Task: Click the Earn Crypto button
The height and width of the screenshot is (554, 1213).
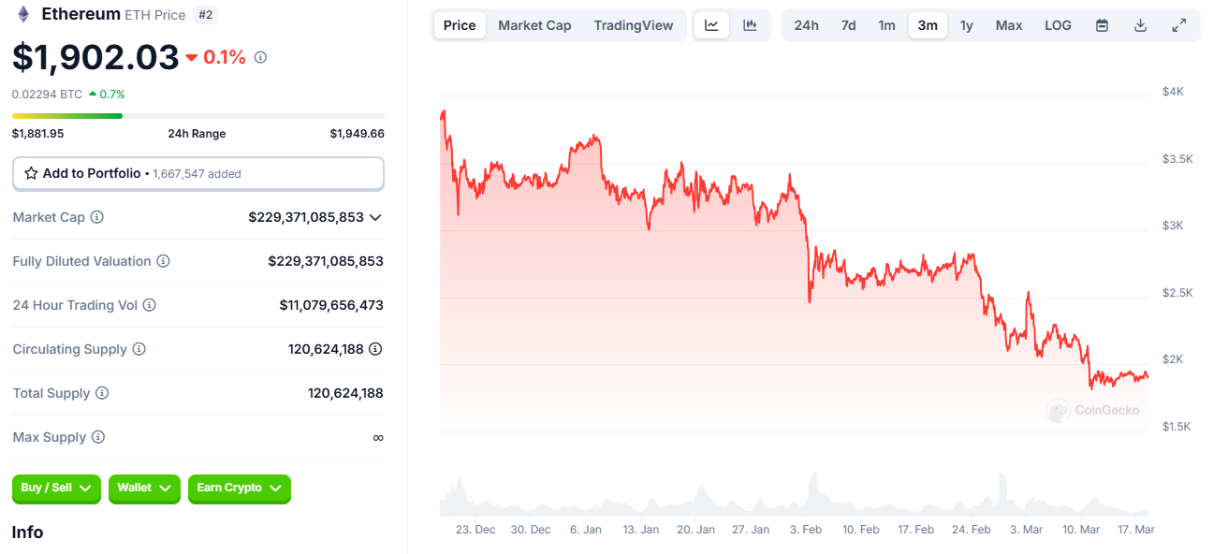Action: (240, 488)
